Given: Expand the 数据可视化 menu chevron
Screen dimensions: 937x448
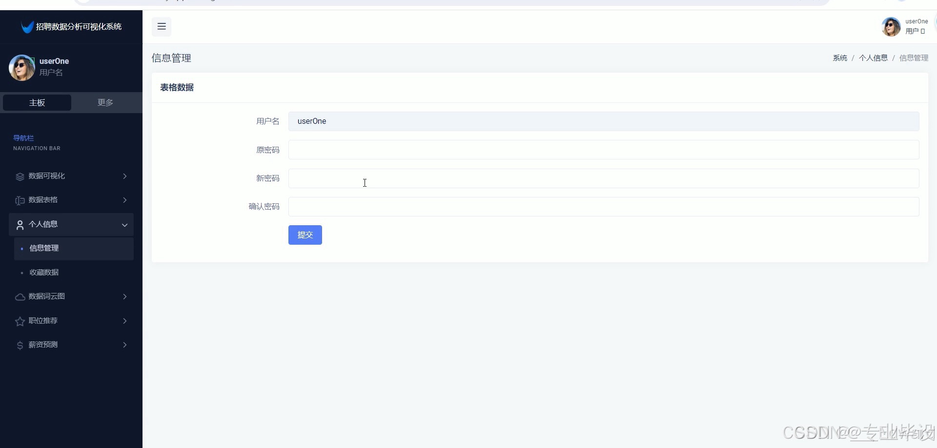Looking at the screenshot, I should (125, 176).
